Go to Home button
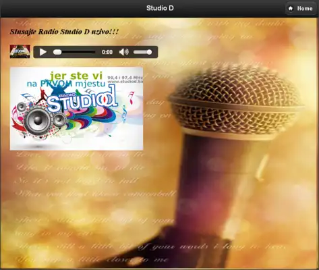This screenshot has width=319, height=270. point(301,9)
